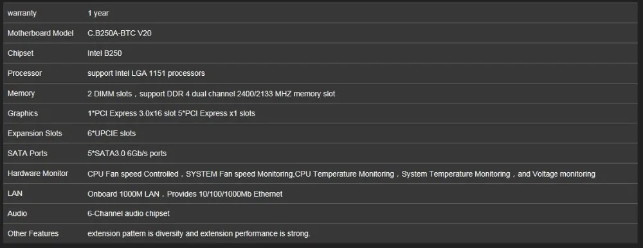Image resolution: width=643 pixels, height=248 pixels.
Task: Click the Hardware Monitor label
Action: click(x=38, y=173)
